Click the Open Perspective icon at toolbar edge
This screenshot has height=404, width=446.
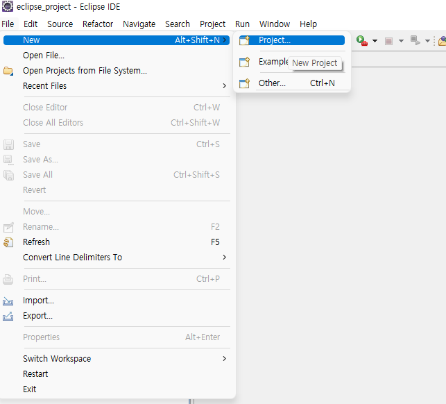[x=443, y=41]
